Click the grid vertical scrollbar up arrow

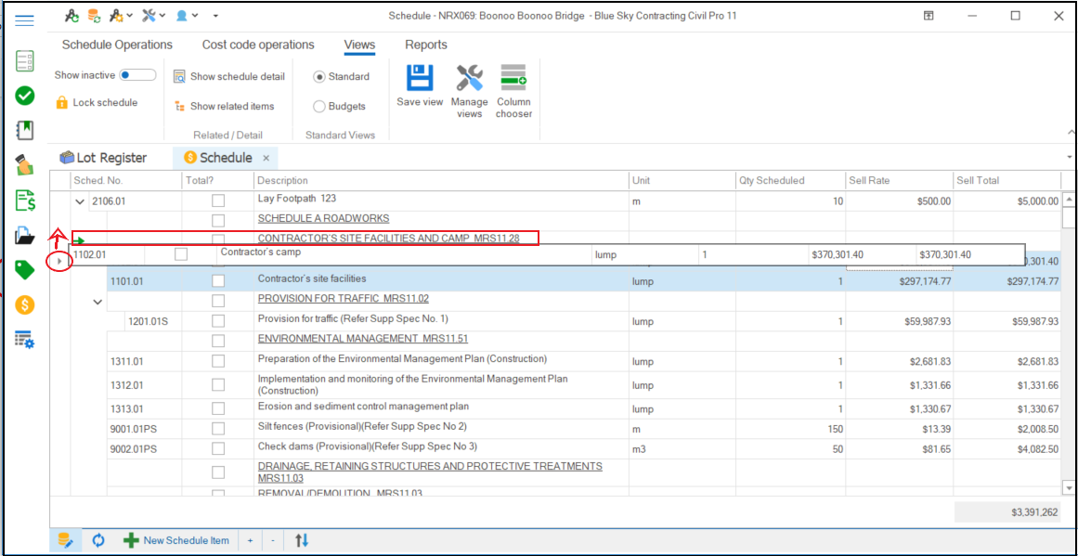pos(1069,200)
